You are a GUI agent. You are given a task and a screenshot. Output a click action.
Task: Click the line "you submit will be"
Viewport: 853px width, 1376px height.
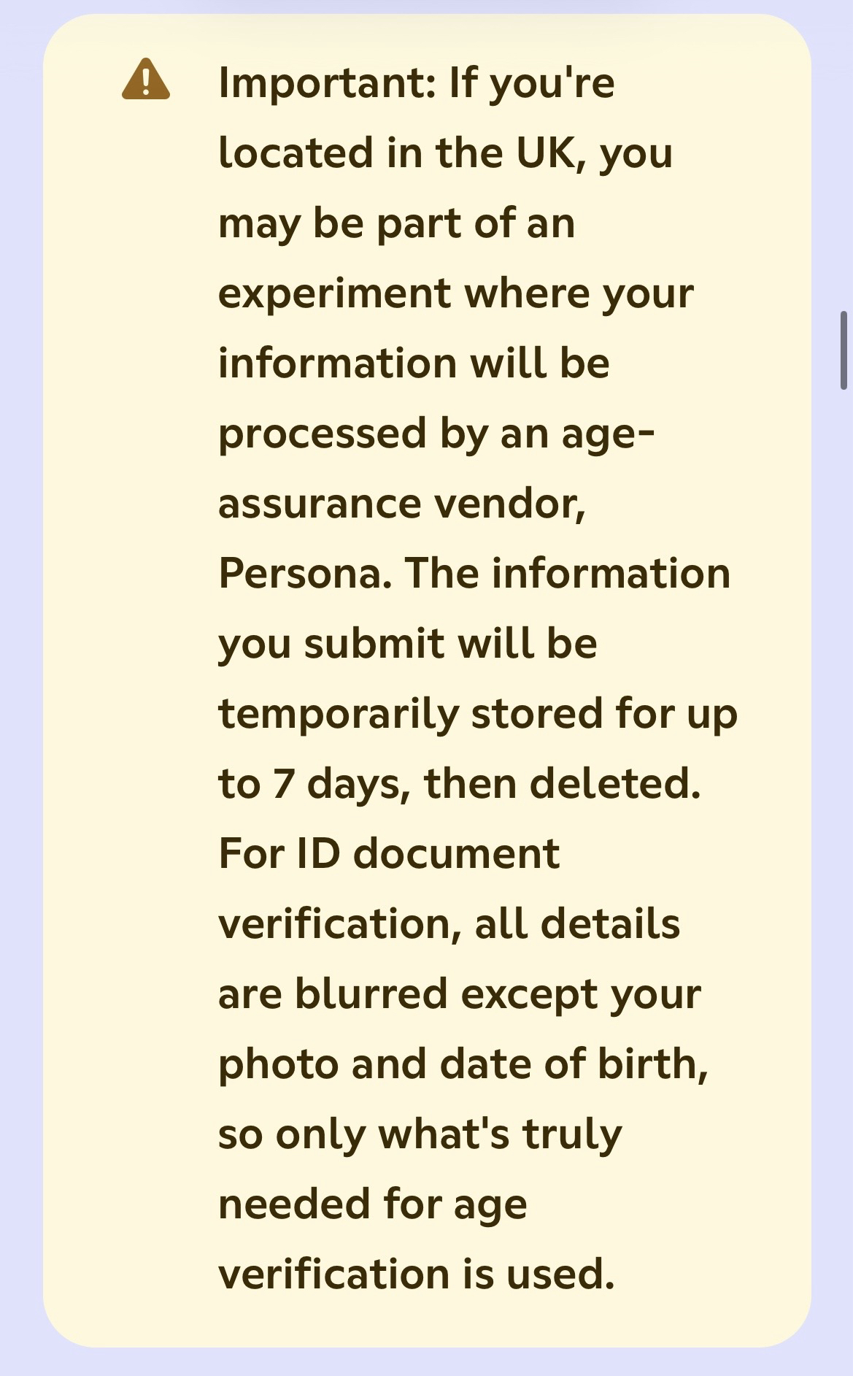tap(408, 643)
